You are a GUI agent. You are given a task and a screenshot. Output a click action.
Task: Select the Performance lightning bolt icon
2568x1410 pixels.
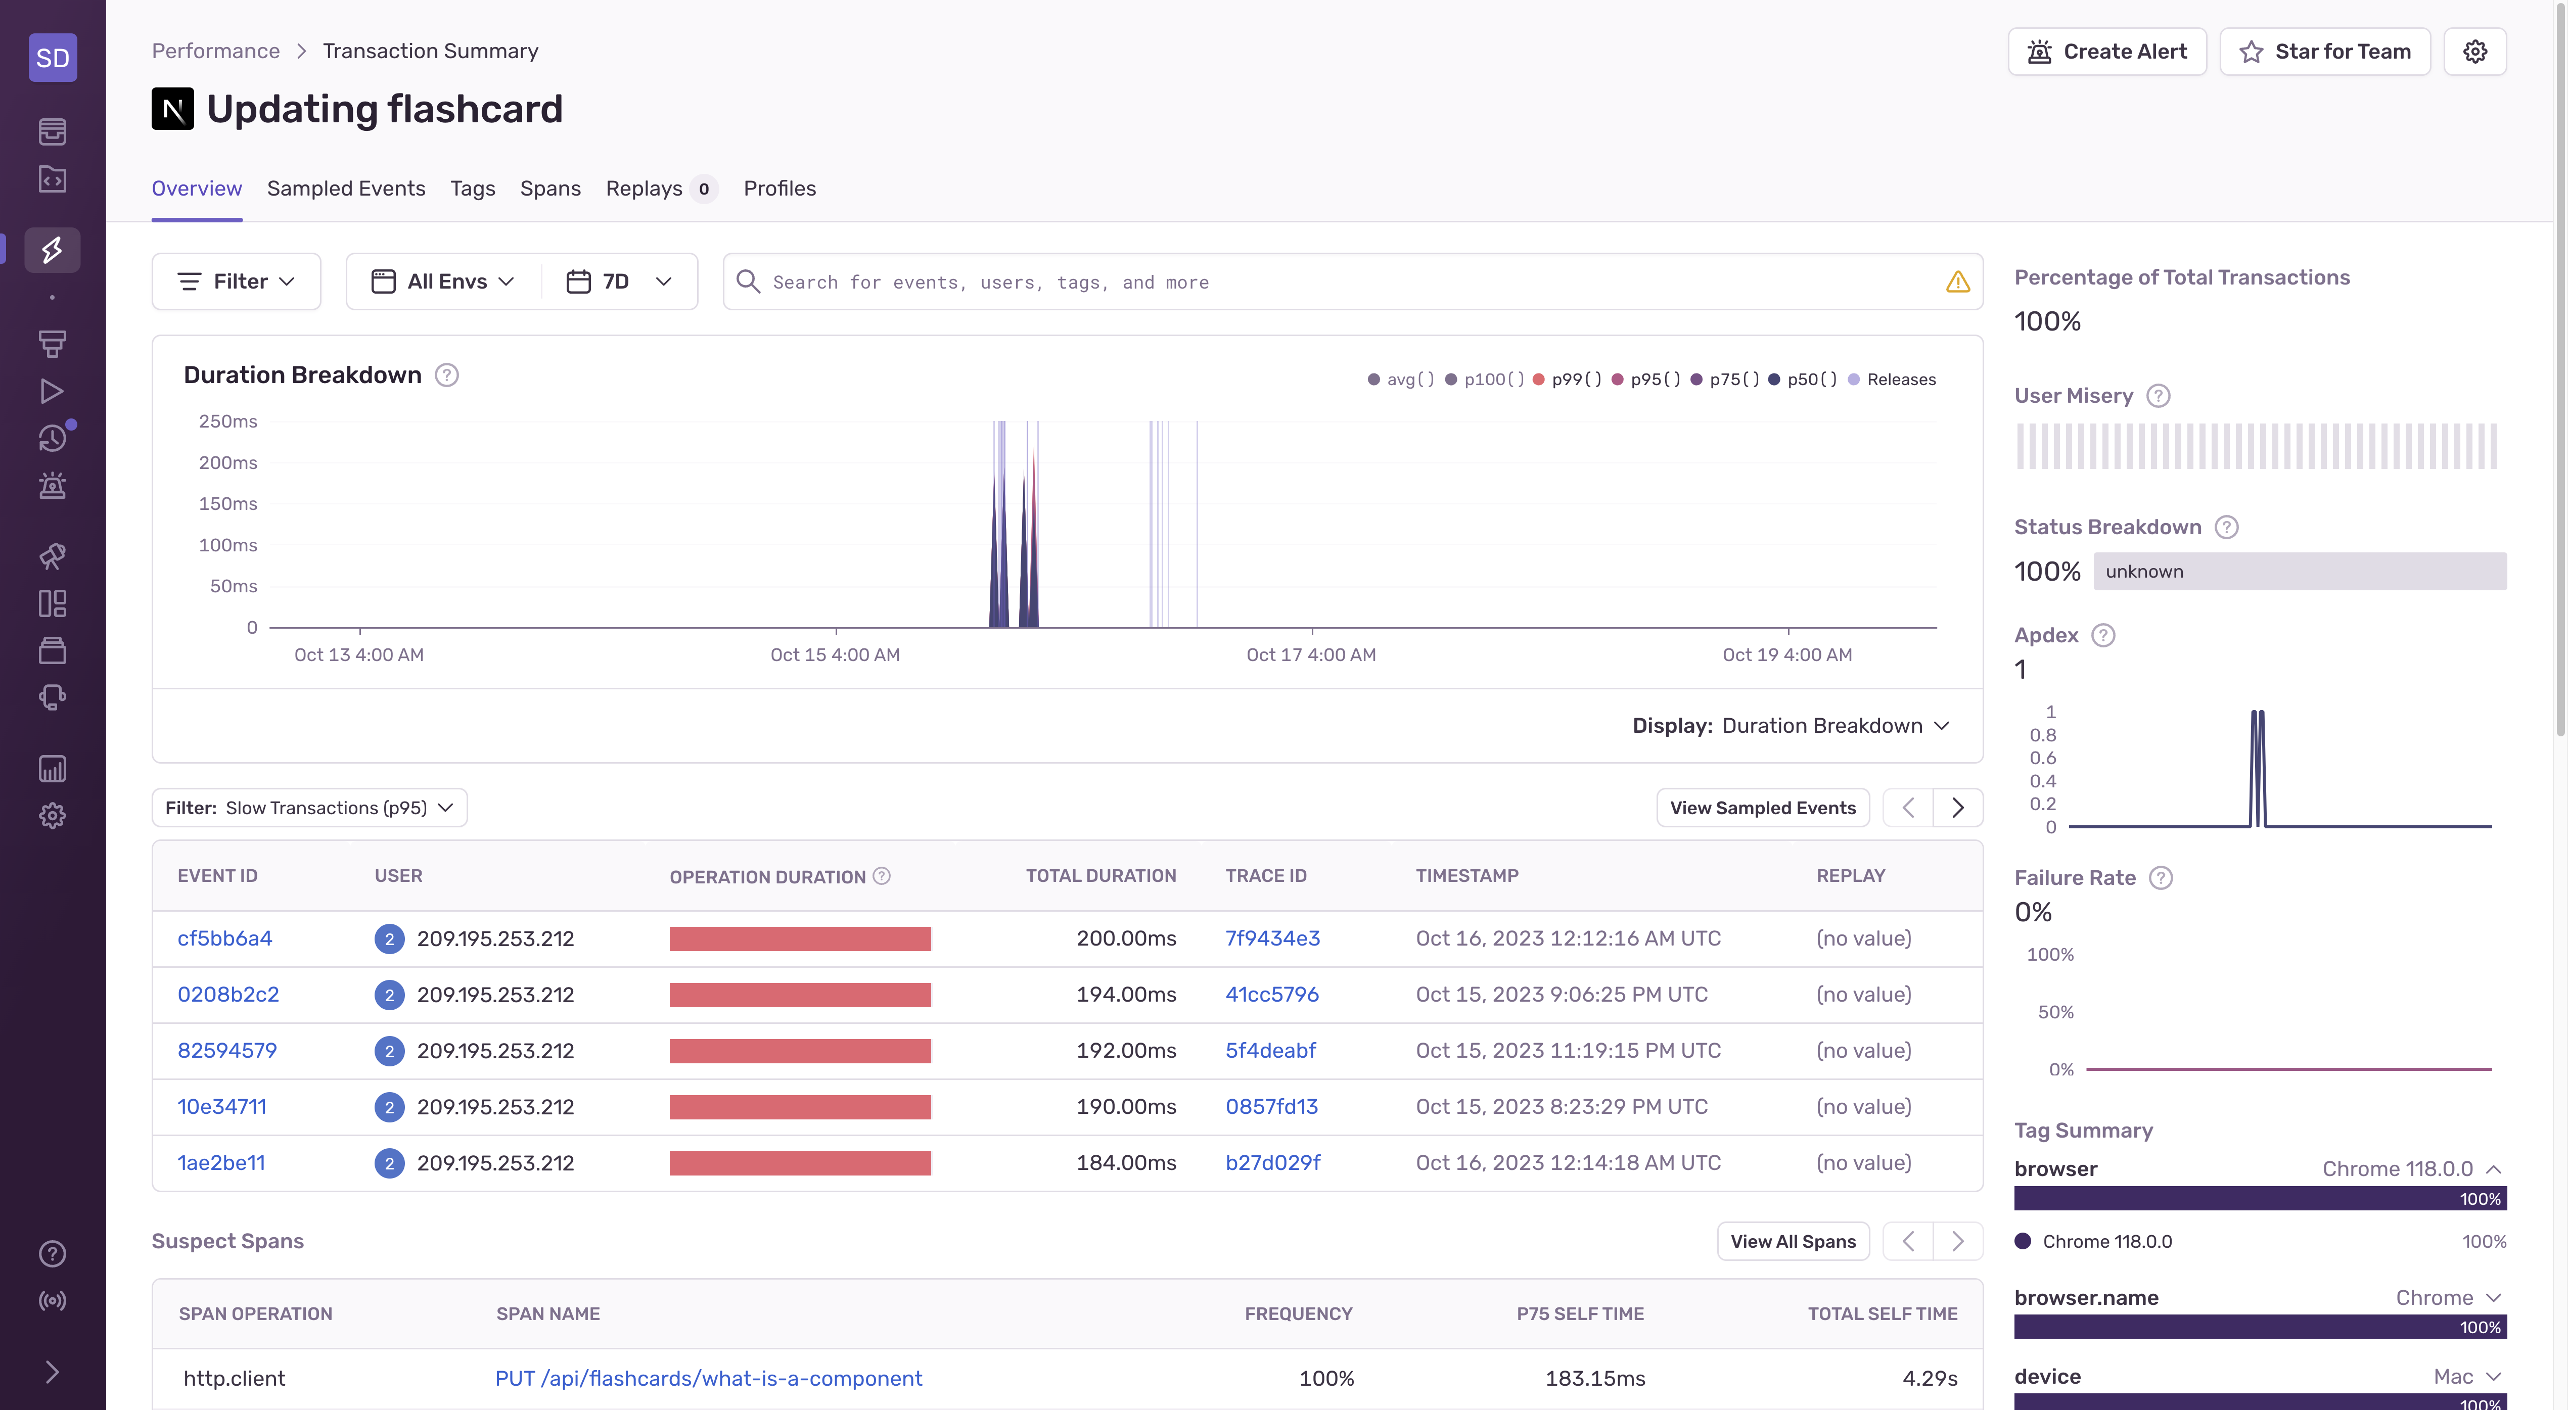pos(53,249)
